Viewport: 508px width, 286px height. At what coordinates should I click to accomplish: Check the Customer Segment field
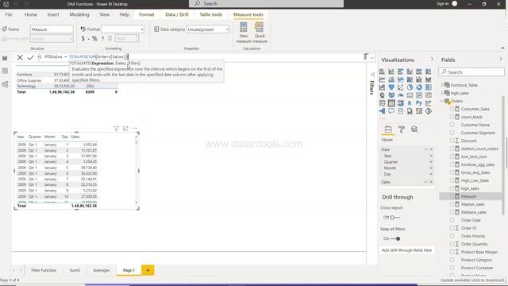pos(452,133)
